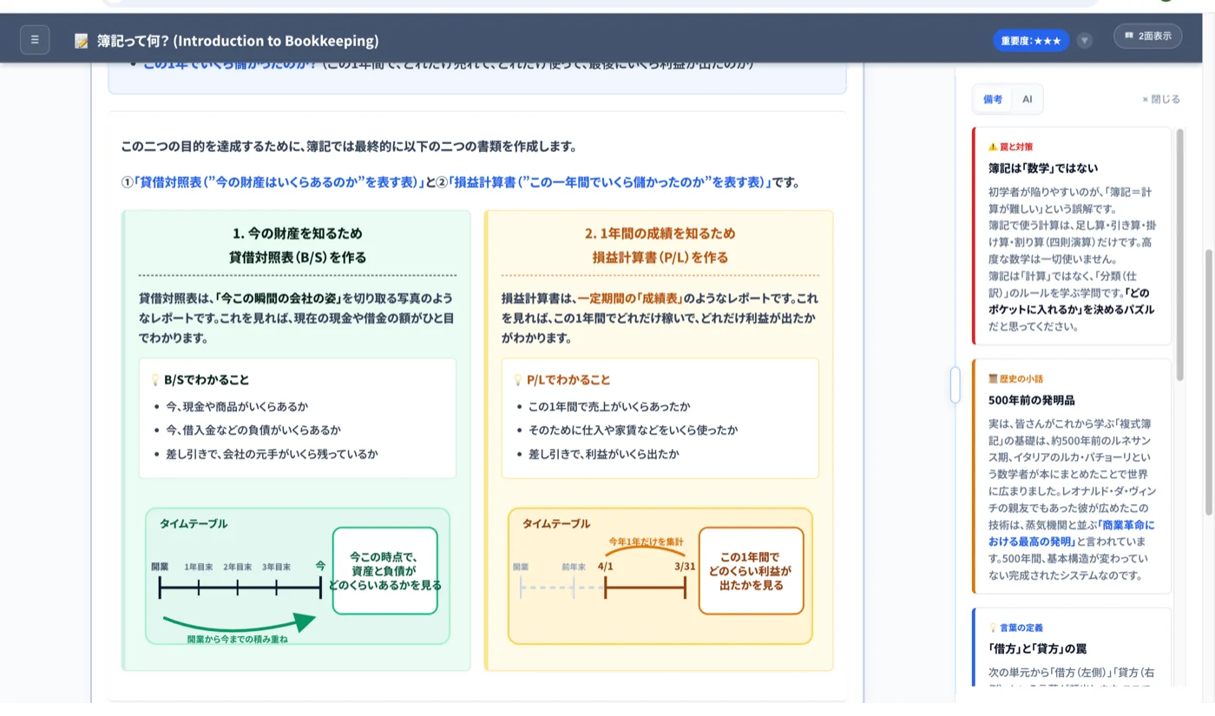
Task: Click the heading 貸借対照表(B/S)を作る
Action: pyautogui.click(x=298, y=257)
